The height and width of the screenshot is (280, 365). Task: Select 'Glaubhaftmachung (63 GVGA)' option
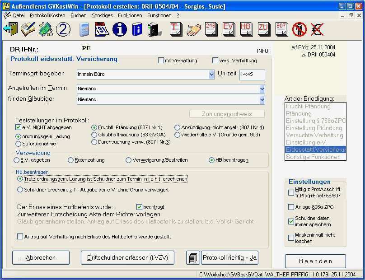(94, 135)
